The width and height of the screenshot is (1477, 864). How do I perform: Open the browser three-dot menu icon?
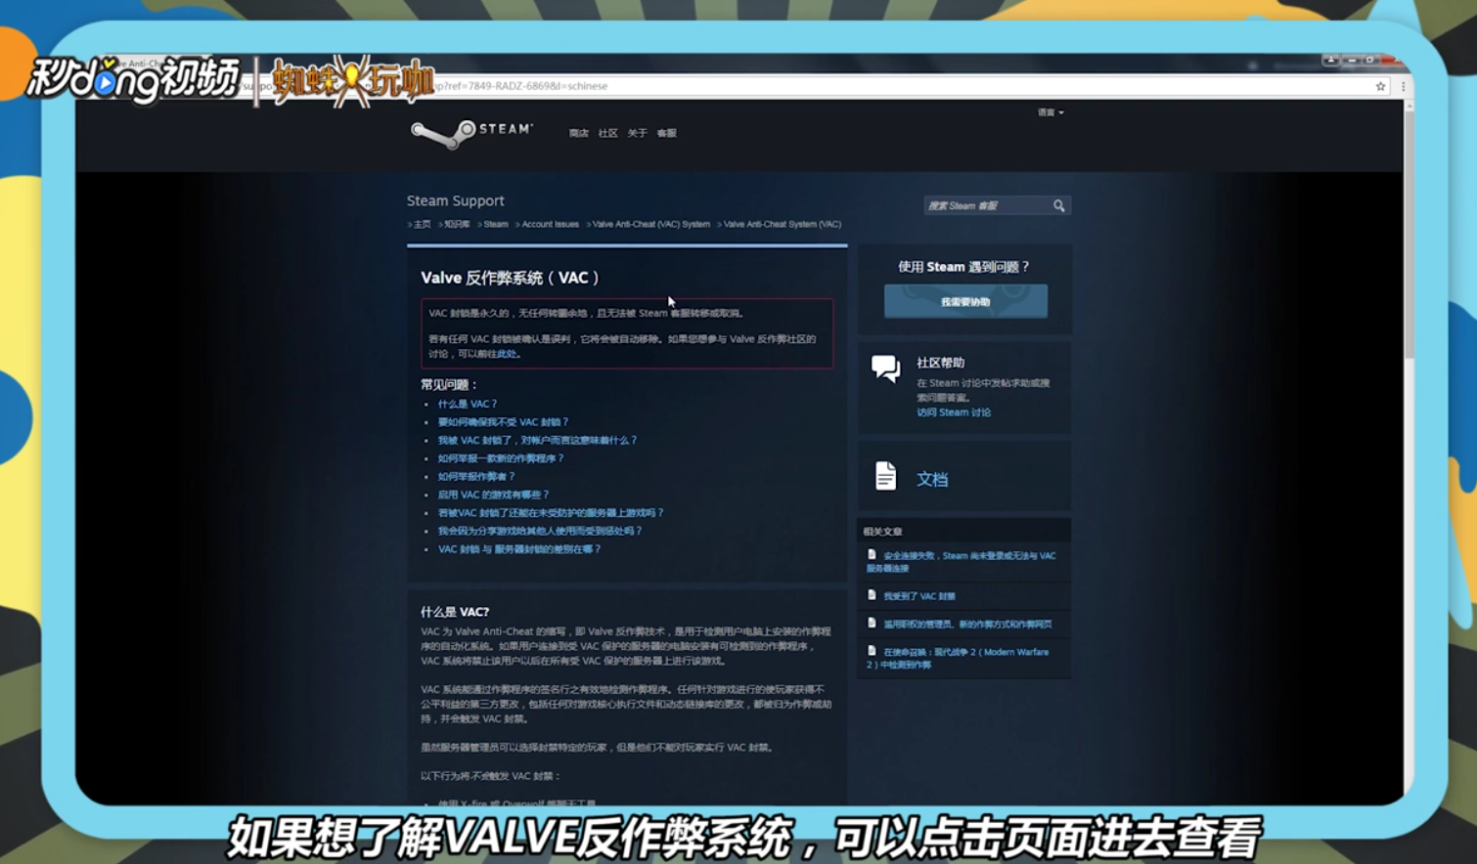[x=1403, y=86]
